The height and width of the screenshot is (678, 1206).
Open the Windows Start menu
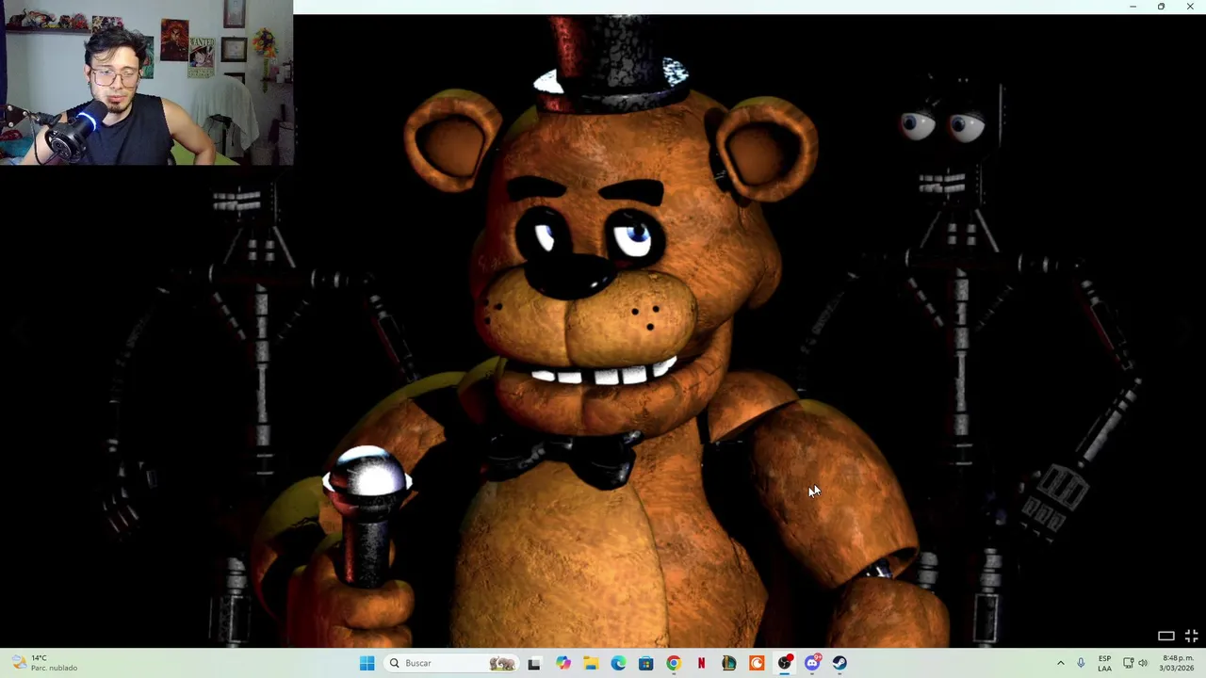click(x=367, y=663)
